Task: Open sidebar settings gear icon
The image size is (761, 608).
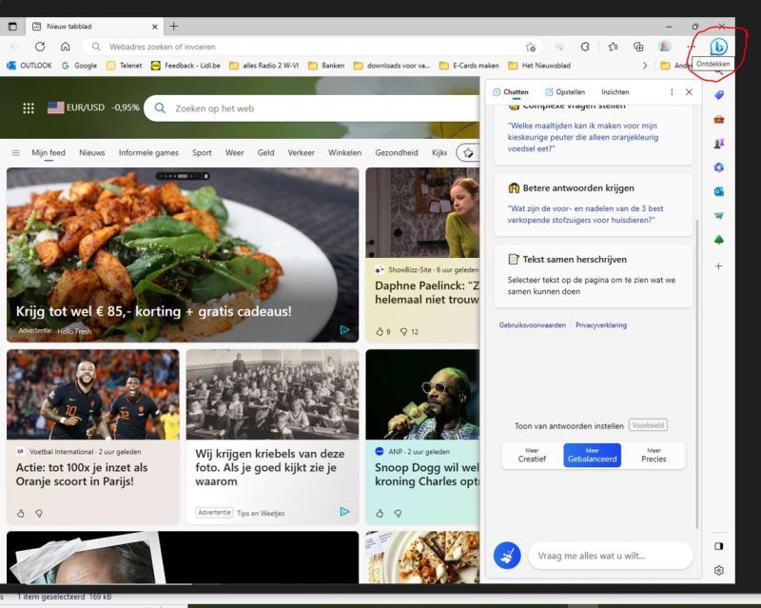Action: pyautogui.click(x=719, y=570)
